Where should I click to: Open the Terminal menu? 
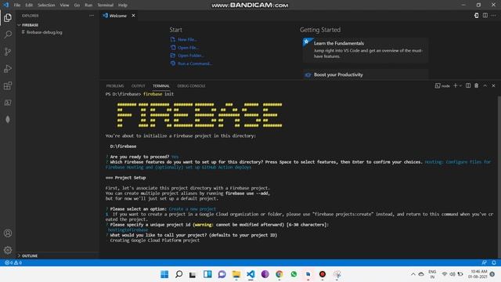coord(106,5)
